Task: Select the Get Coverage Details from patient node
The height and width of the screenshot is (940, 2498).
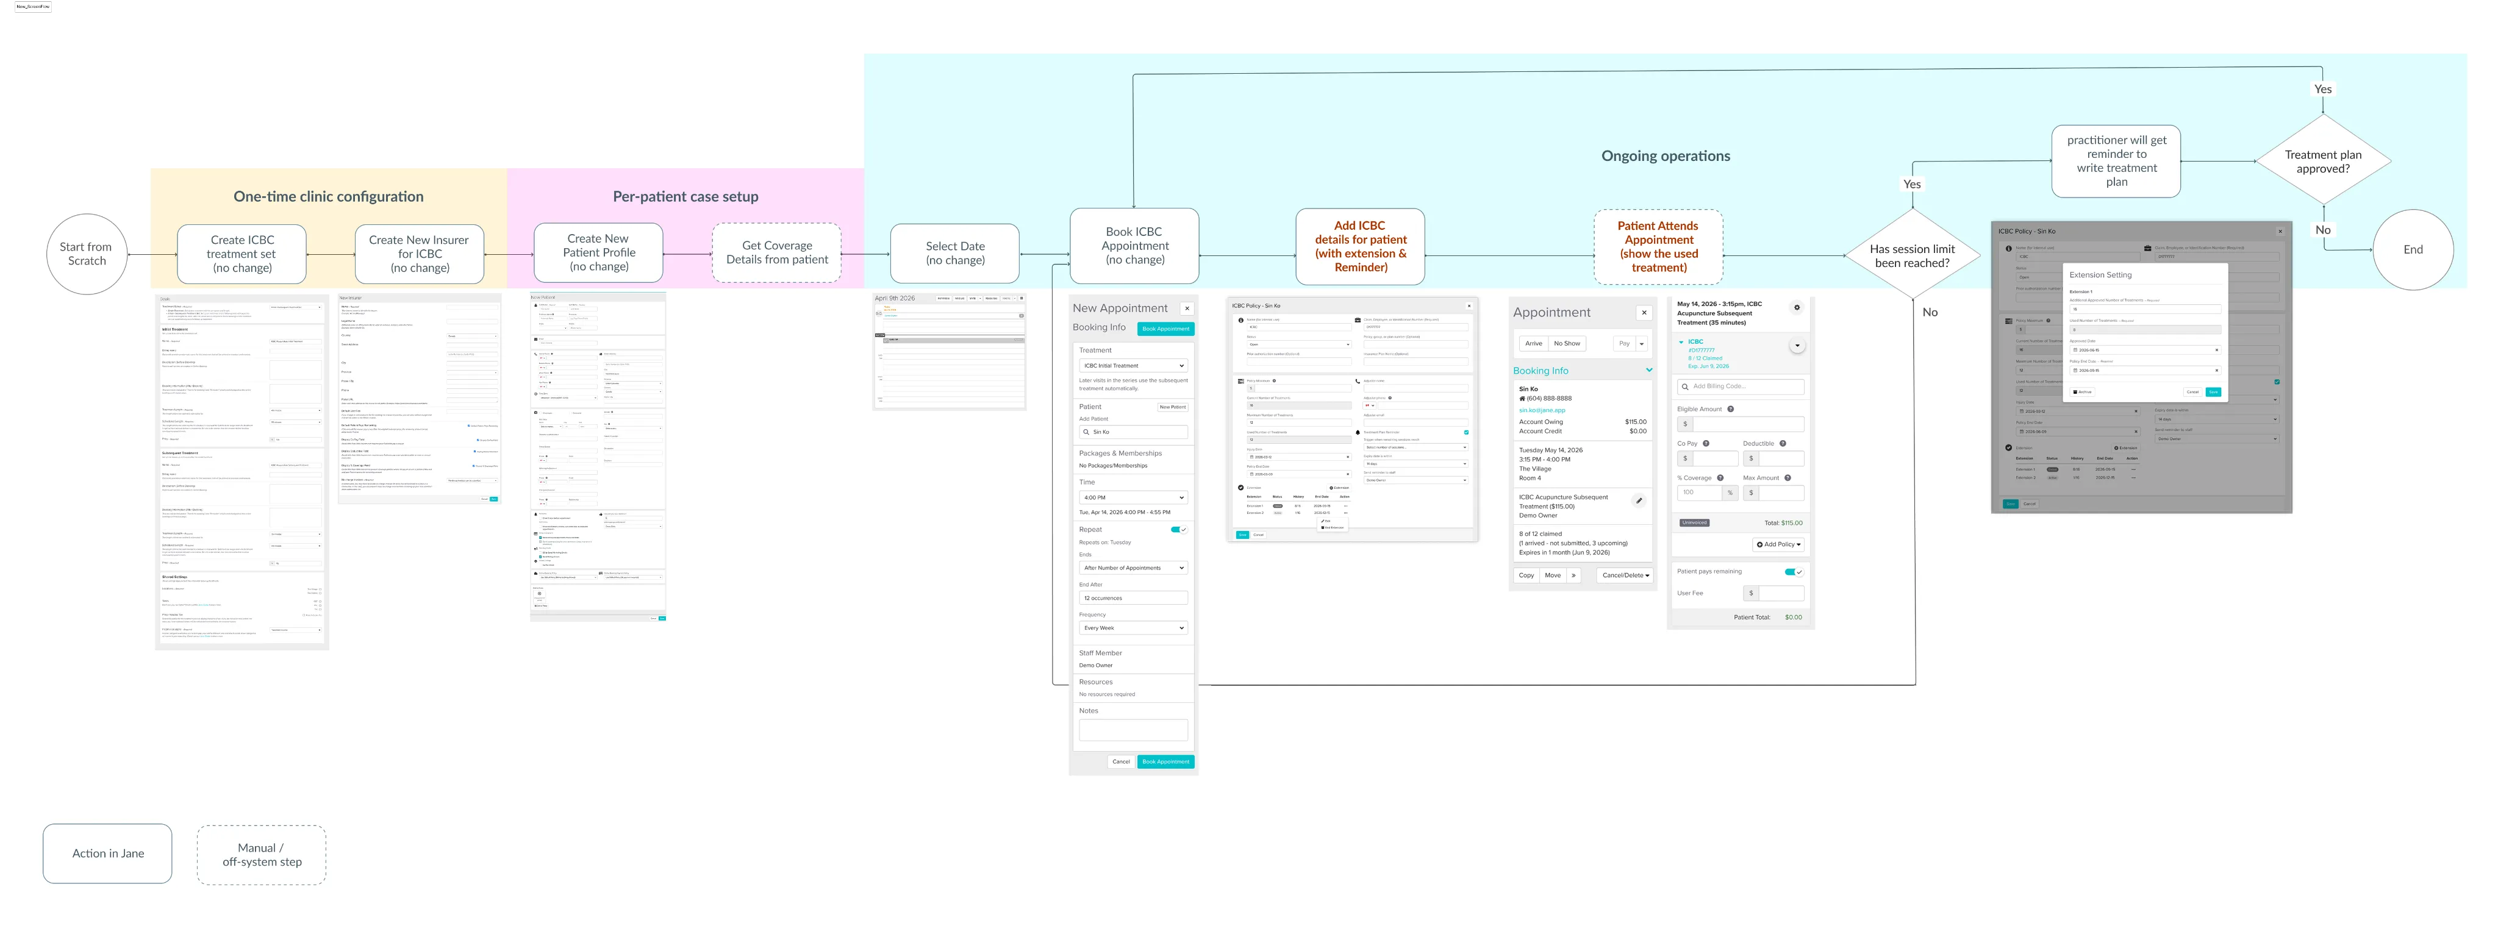Action: [777, 253]
